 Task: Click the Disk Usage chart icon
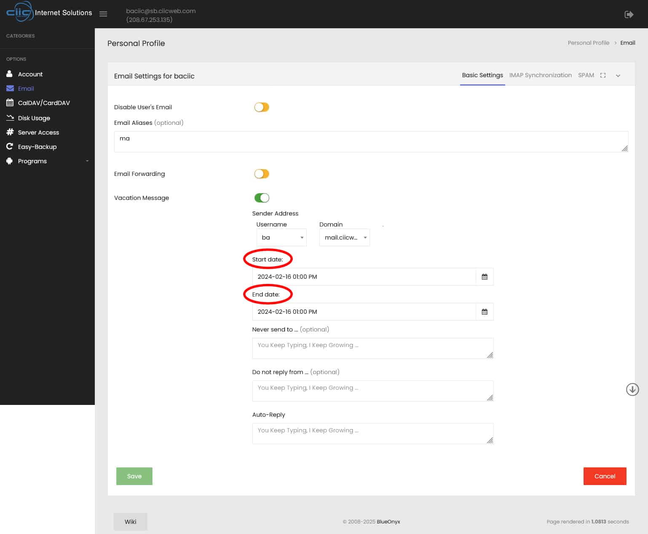(x=10, y=118)
